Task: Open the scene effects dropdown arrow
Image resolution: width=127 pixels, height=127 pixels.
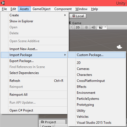Action: click(106, 27)
